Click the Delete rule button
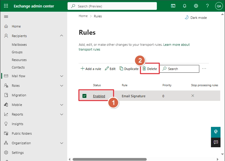The width and height of the screenshot is (225, 161). [150, 69]
